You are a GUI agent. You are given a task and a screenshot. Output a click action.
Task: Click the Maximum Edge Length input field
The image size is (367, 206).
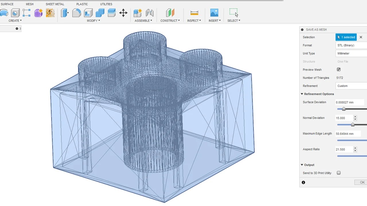(x=348, y=134)
